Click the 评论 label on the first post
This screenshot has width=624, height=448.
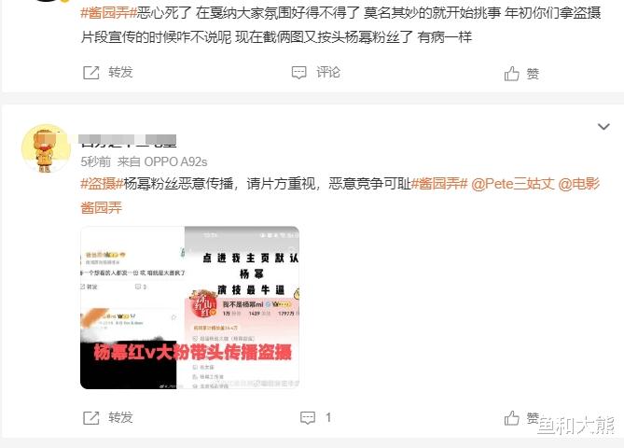click(328, 73)
